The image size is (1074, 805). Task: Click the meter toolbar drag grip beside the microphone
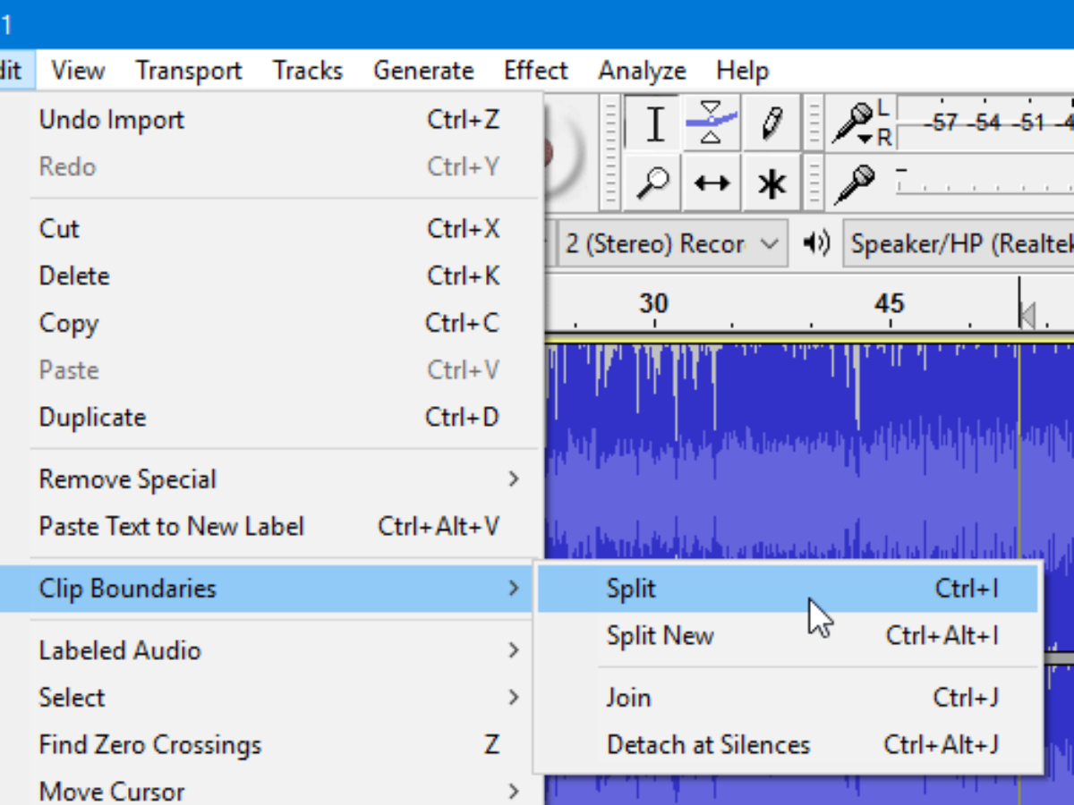[x=814, y=123]
